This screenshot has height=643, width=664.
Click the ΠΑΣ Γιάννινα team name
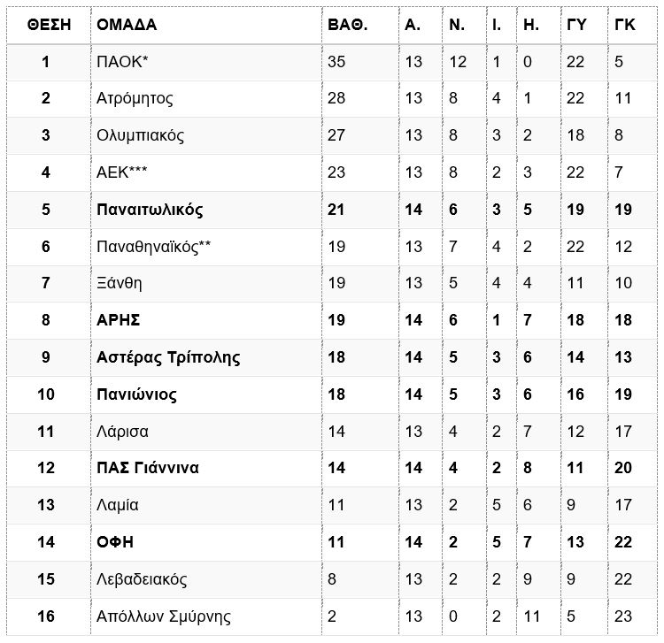click(x=147, y=468)
